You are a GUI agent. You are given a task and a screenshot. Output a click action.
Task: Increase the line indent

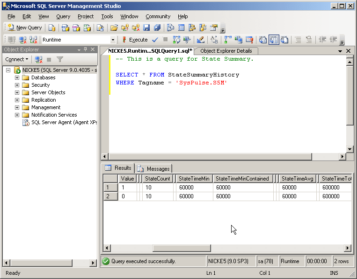333,40
